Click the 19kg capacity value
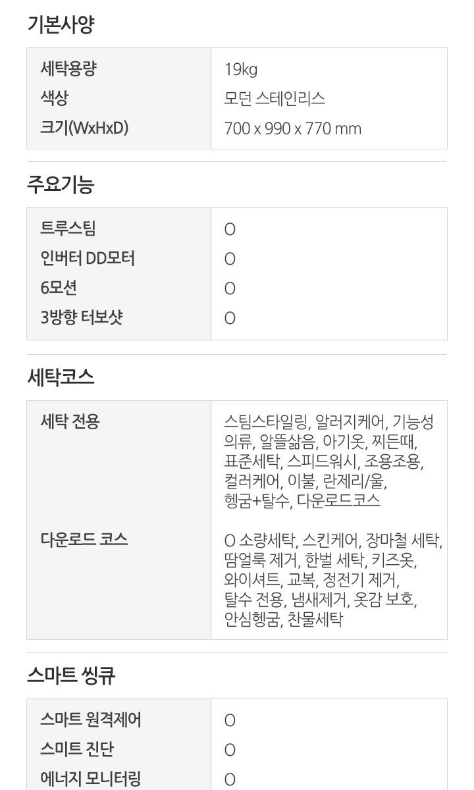Screen dimensions: 474x790 [x=240, y=69]
